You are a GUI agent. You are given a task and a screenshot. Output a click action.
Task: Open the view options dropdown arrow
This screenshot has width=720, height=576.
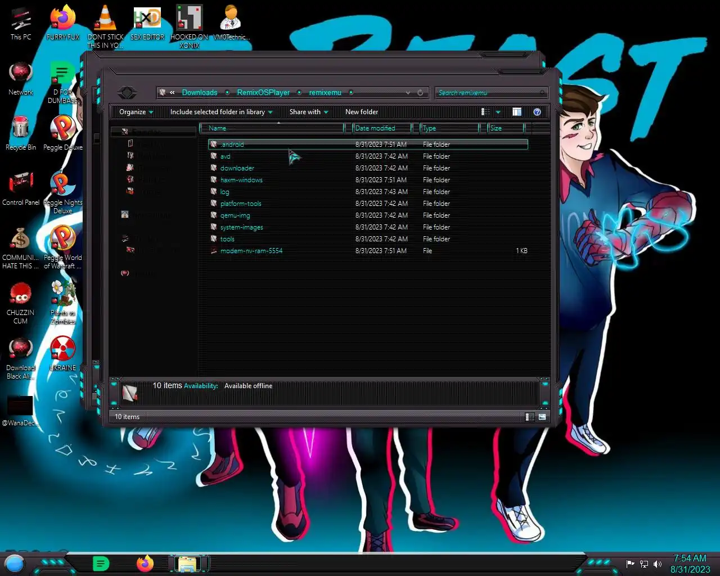coord(498,112)
